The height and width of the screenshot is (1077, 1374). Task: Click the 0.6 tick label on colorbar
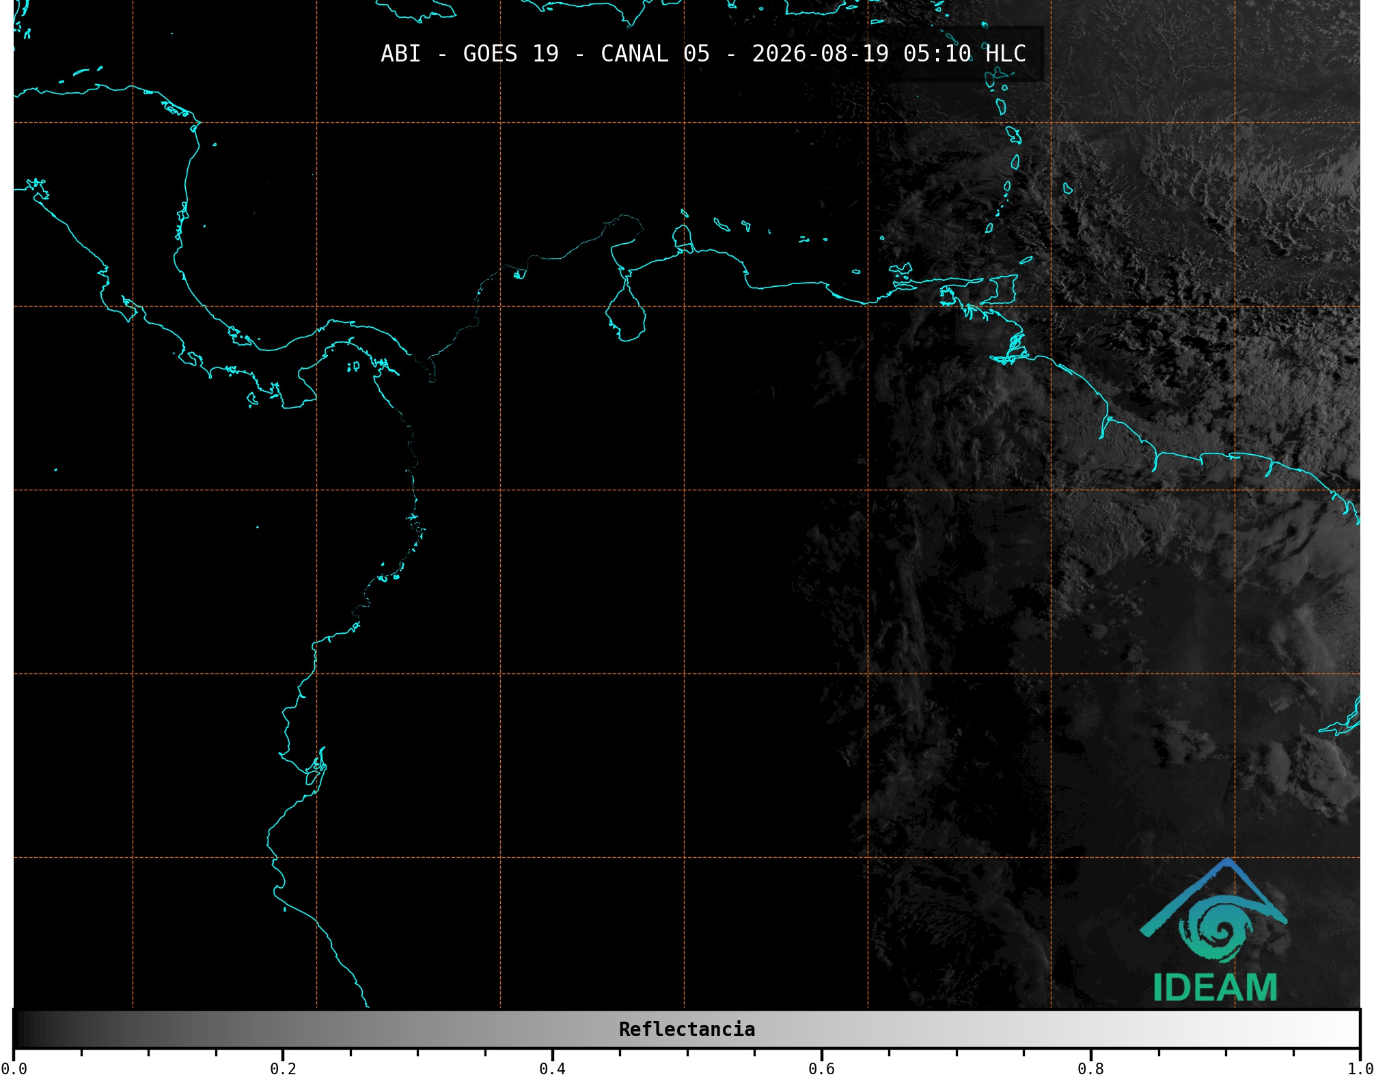[821, 1068]
